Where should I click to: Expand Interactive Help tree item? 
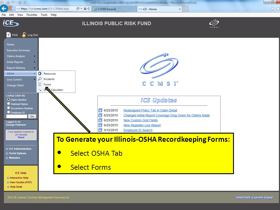[x=8, y=178]
